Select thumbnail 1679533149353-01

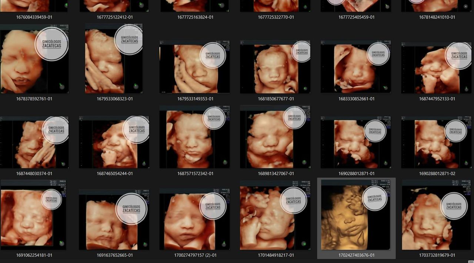pyautogui.click(x=194, y=67)
